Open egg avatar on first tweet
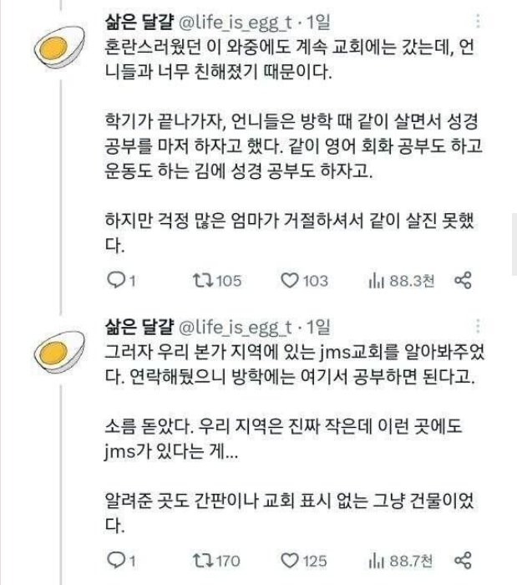This screenshot has width=517, height=585. pos(59,47)
